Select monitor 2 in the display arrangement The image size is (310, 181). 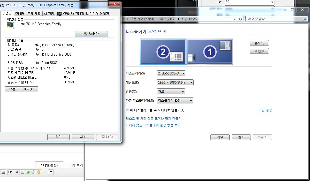tap(163, 52)
